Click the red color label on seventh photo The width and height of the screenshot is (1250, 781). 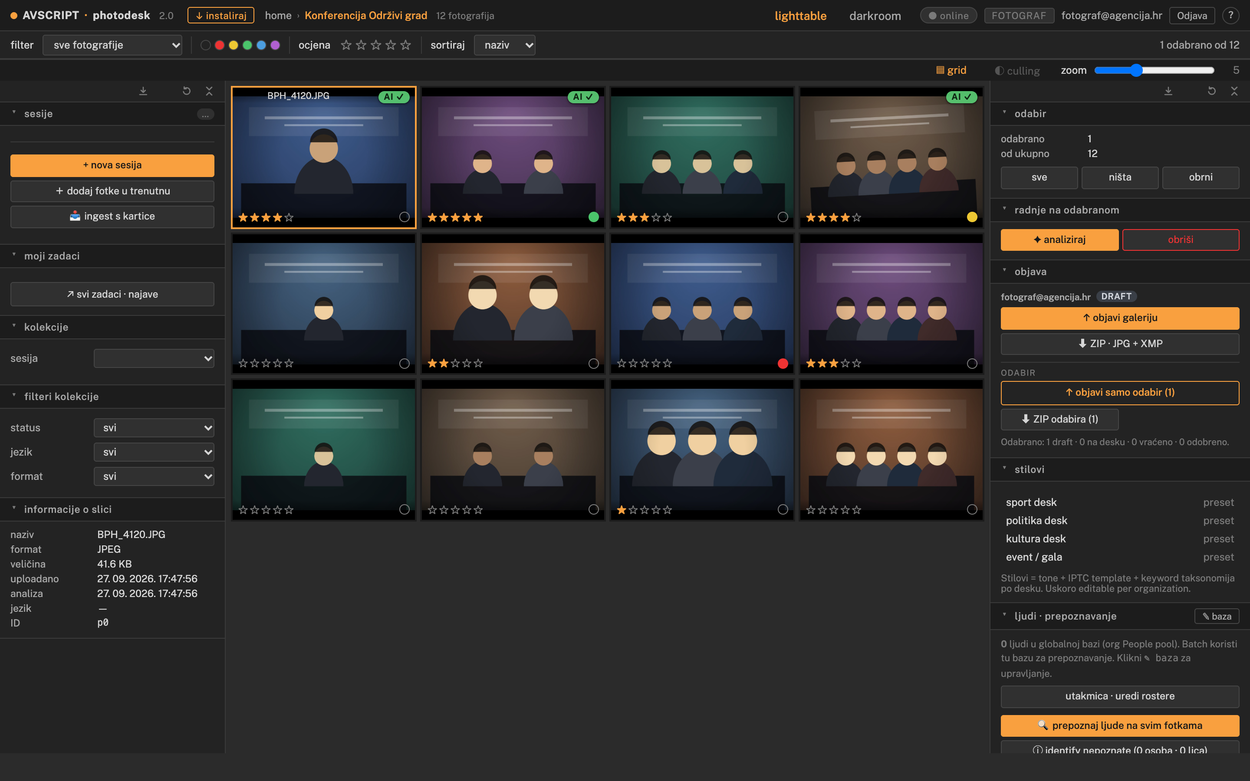pyautogui.click(x=783, y=364)
